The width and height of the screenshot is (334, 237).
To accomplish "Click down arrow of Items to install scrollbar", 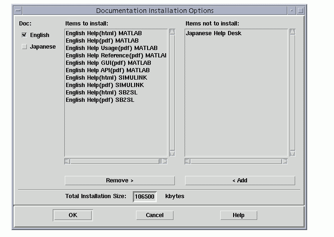I will tap(172, 154).
